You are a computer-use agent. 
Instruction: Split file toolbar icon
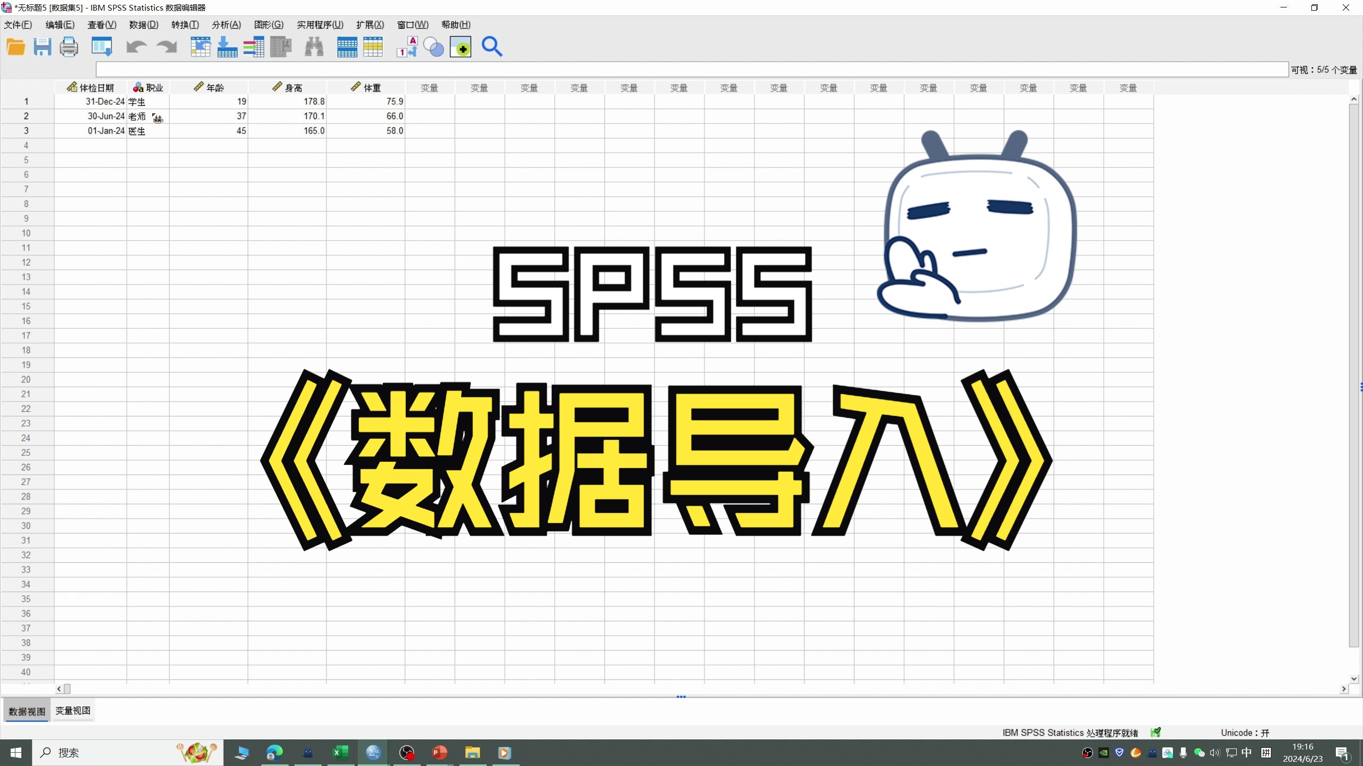coord(347,47)
